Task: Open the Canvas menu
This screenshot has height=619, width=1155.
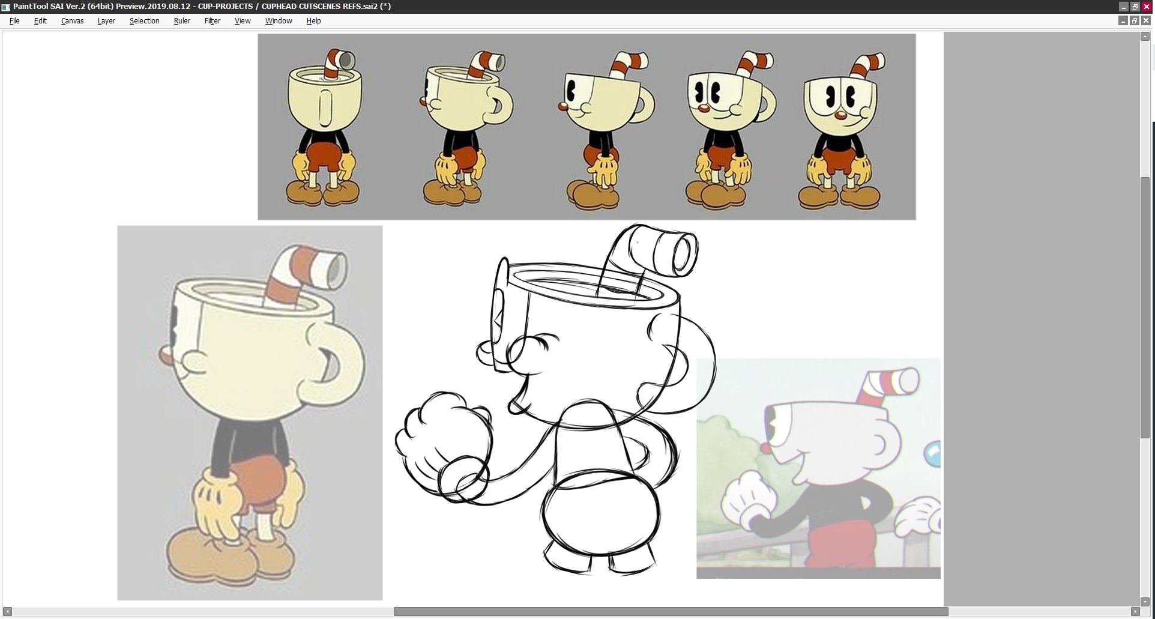Action: [x=72, y=21]
